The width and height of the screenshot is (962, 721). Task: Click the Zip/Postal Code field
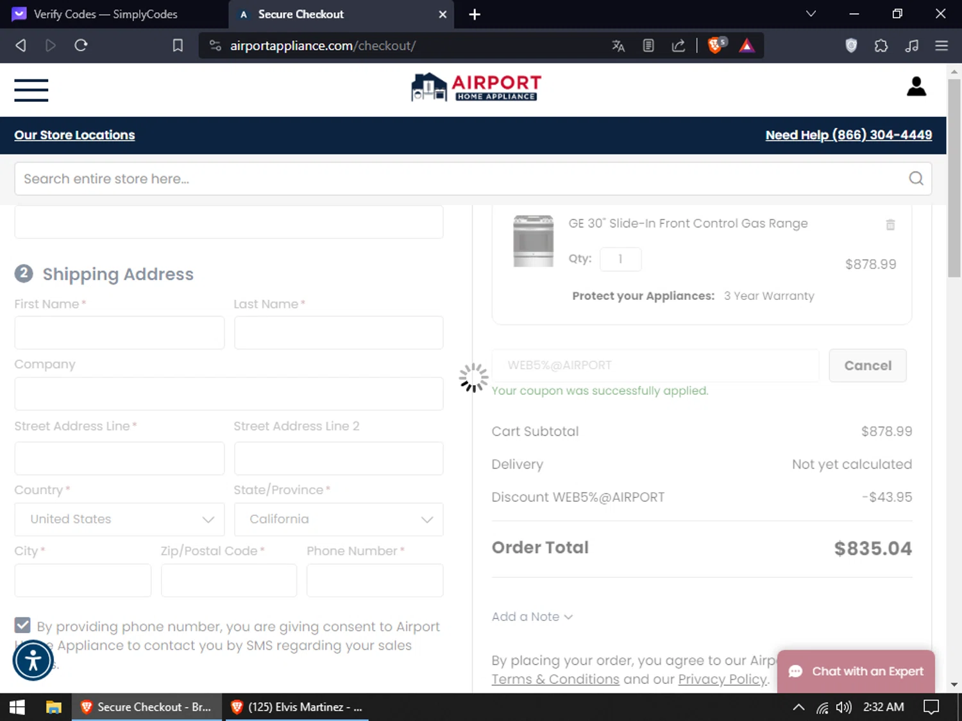(229, 581)
